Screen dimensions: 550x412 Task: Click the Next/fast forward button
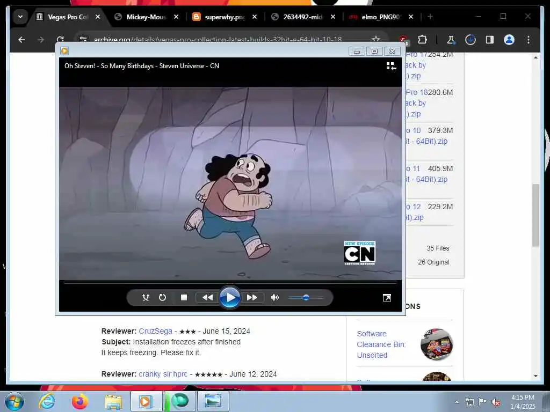(x=252, y=297)
